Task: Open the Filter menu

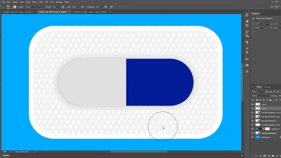Action: (x=41, y=2)
